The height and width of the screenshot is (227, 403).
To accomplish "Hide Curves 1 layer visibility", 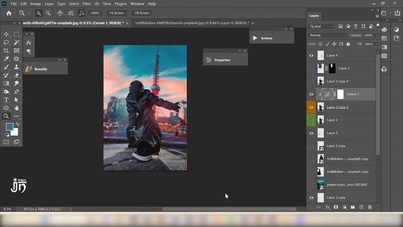I will (311, 94).
